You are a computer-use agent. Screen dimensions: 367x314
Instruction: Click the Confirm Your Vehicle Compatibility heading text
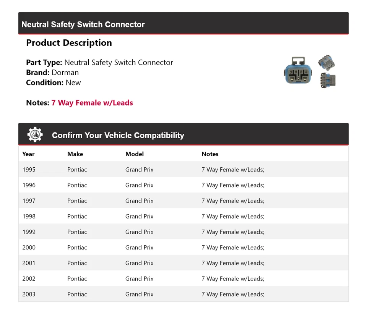118,135
